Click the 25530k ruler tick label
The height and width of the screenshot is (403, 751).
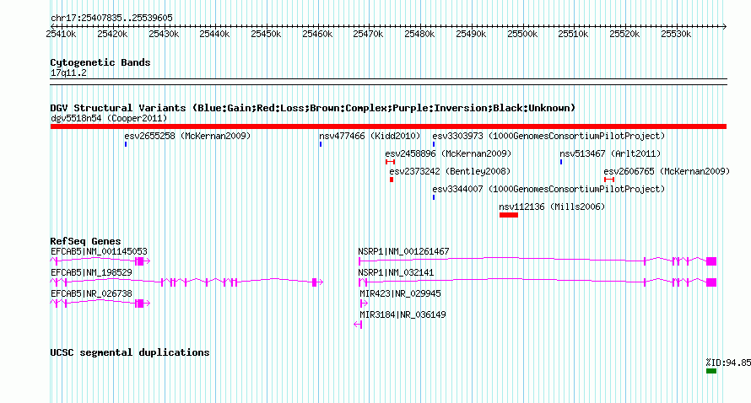pyautogui.click(x=676, y=34)
